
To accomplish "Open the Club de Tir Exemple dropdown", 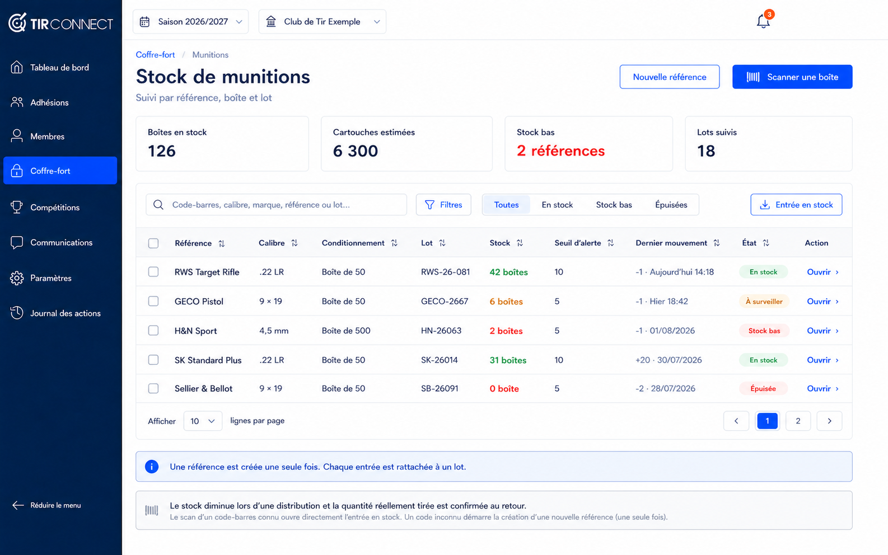I will click(x=322, y=22).
